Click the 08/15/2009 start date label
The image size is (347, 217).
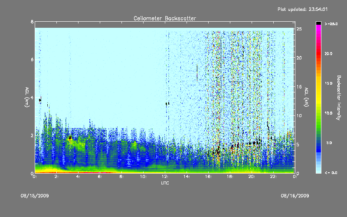(x=35, y=196)
